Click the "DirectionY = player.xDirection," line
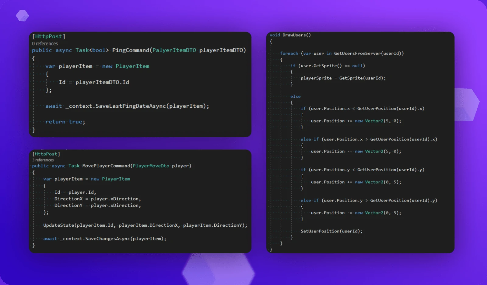This screenshot has height=285, width=487. click(97, 205)
